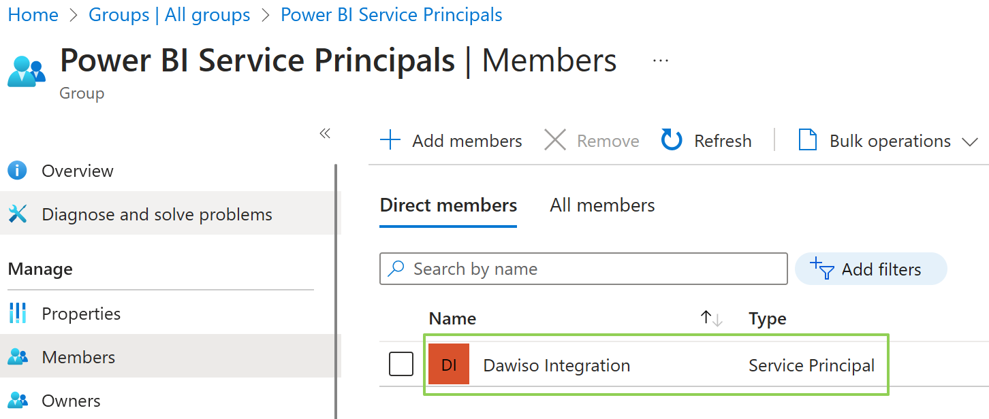Viewport: 989px width, 419px height.
Task: Click the Refresh icon
Action: (671, 140)
